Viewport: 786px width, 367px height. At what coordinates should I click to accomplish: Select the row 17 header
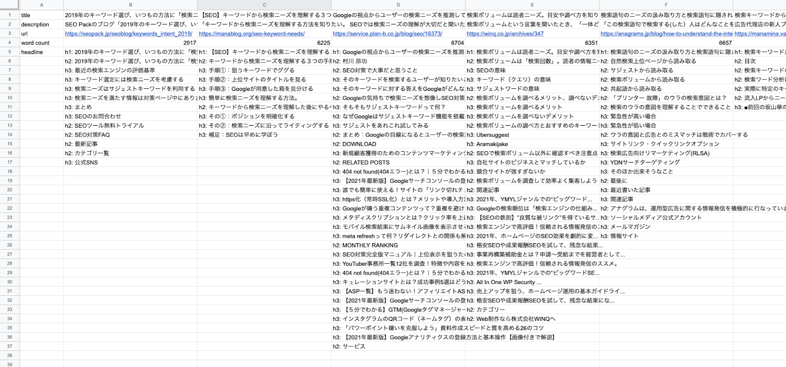[x=10, y=162]
